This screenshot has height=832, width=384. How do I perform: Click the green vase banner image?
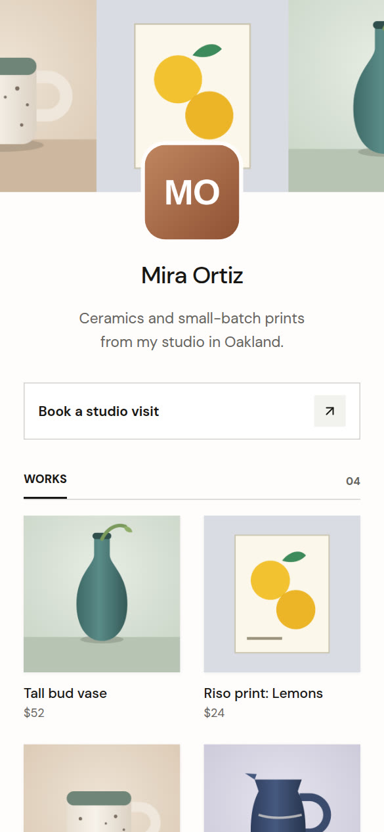pos(336,96)
